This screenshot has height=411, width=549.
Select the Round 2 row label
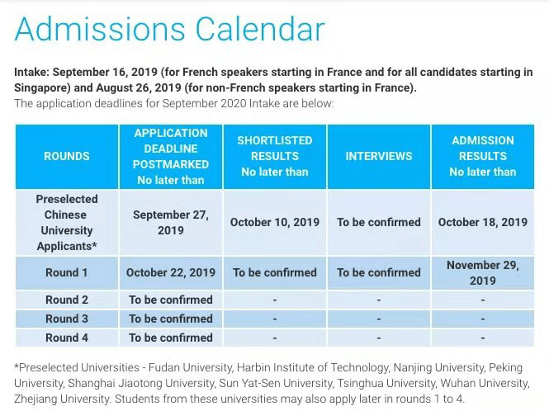67,300
